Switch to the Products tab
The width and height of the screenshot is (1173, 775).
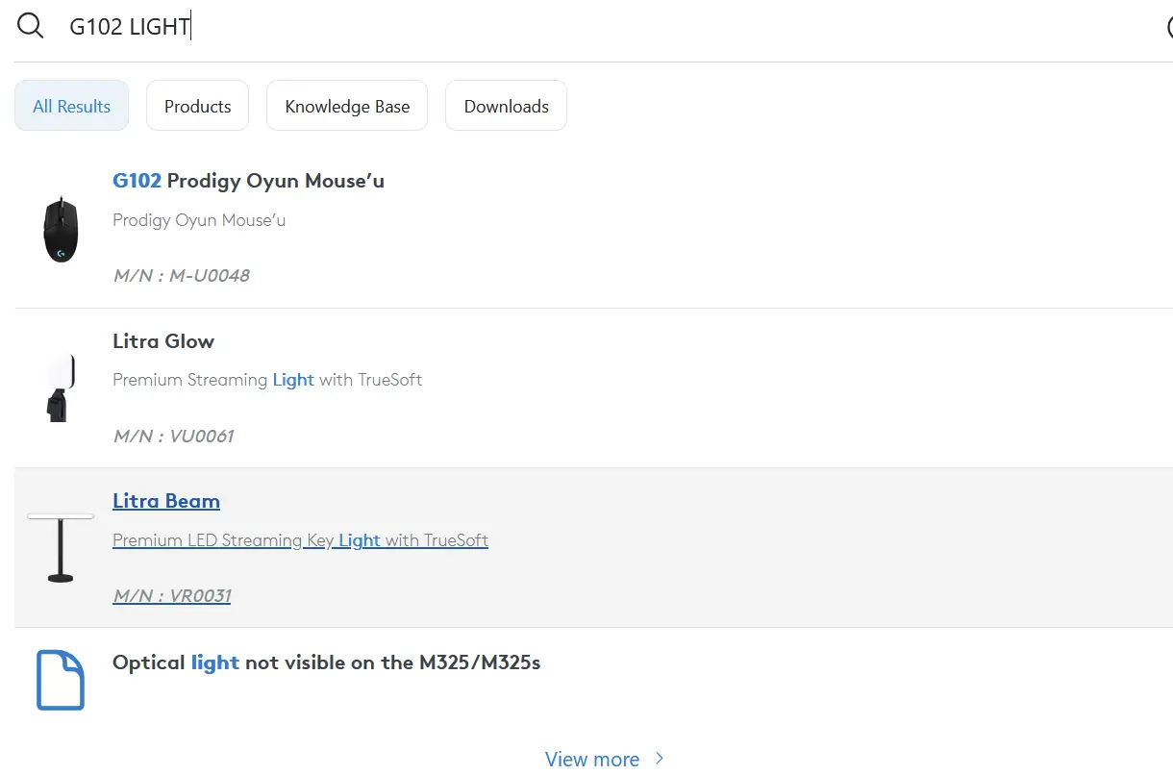[x=197, y=106]
